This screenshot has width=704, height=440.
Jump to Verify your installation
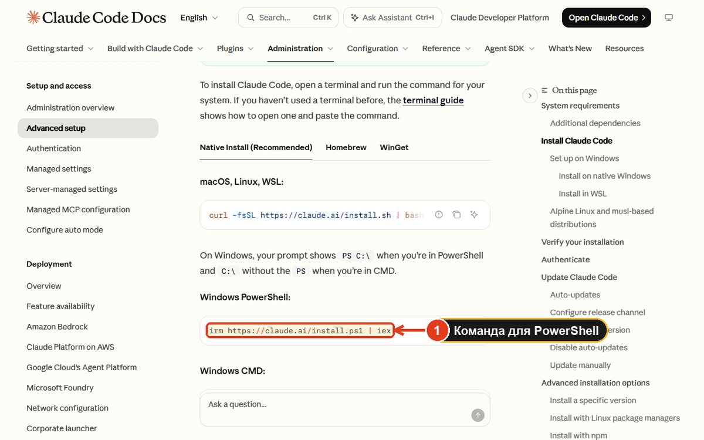(x=583, y=242)
